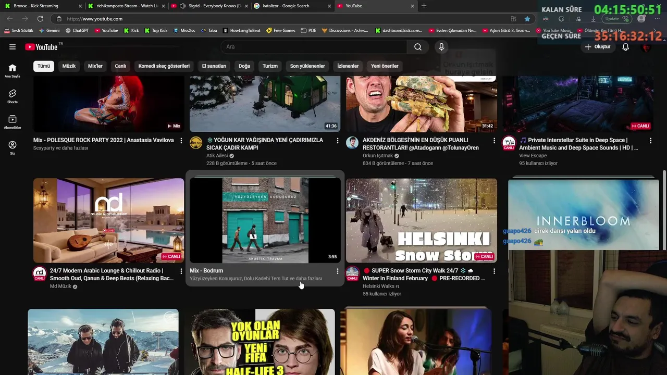Open Md Müzik channel live avatar
Viewport: 667px width, 375px height.
[40, 274]
